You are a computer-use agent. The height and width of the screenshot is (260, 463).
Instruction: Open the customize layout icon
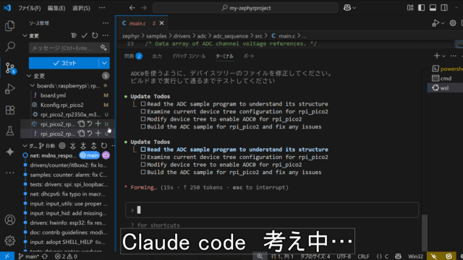[x=410, y=8]
